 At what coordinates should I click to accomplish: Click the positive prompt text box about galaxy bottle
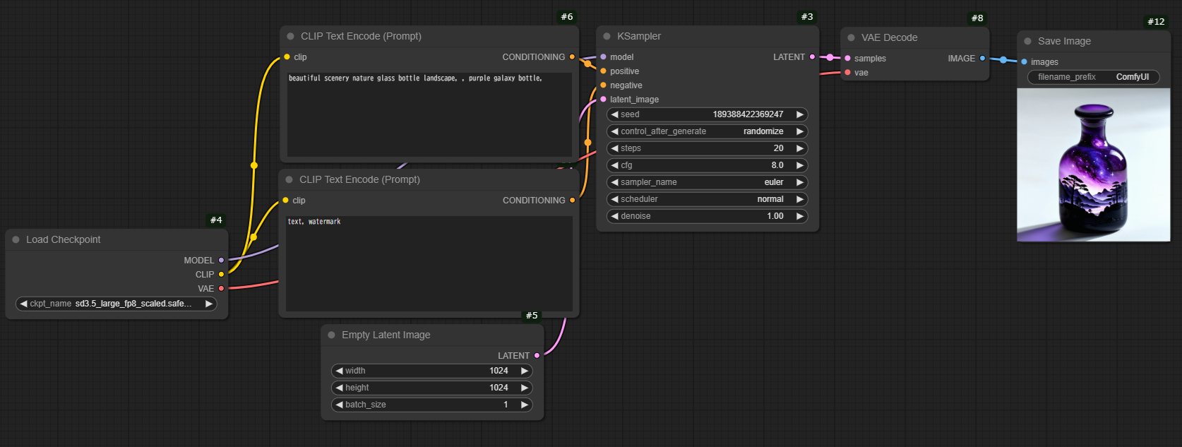coord(429,114)
